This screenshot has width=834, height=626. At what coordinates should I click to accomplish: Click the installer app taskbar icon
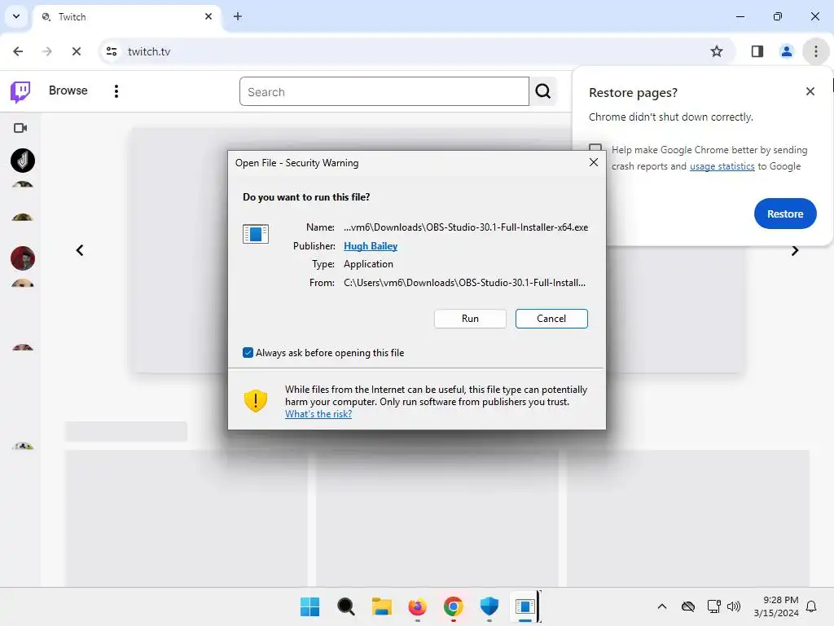click(525, 606)
